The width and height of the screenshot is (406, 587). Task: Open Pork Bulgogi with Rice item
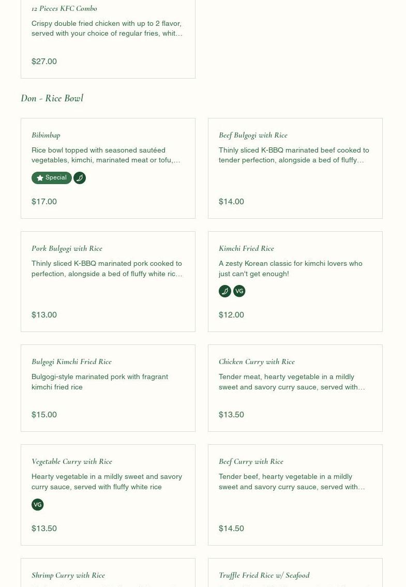click(67, 248)
